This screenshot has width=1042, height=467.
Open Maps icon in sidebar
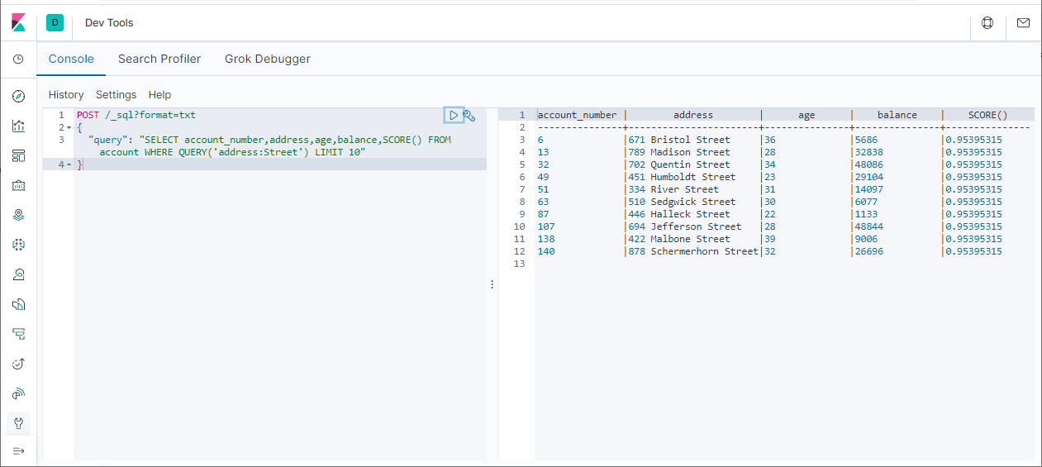pyautogui.click(x=18, y=216)
